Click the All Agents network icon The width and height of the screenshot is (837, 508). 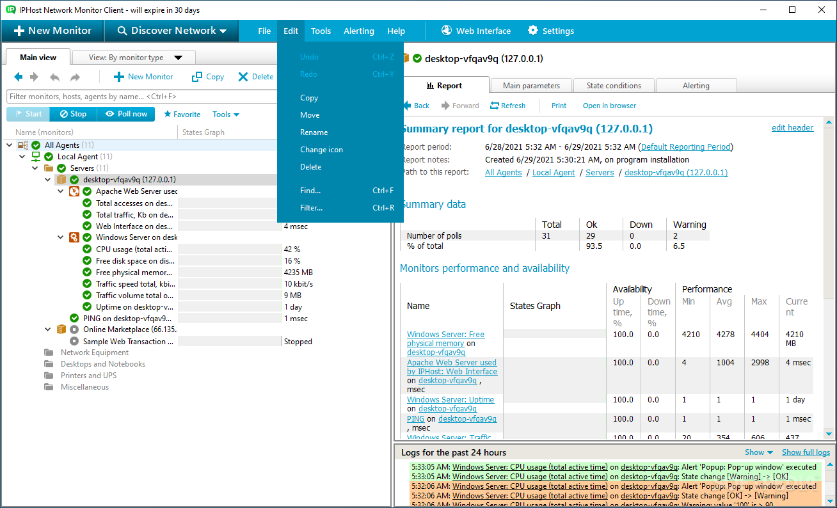pyautogui.click(x=23, y=145)
